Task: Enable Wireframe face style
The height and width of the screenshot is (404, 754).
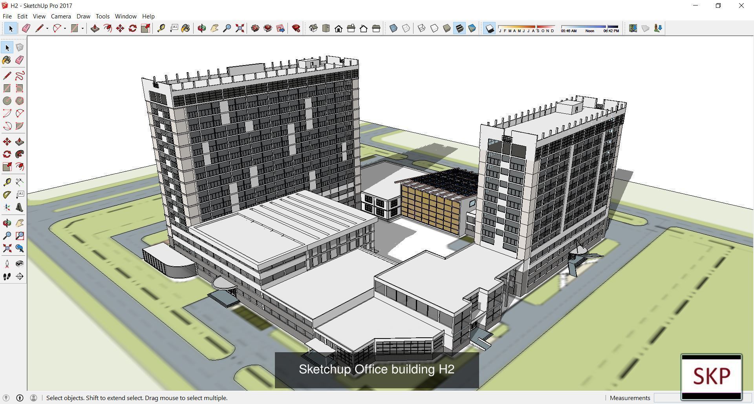Action: pyautogui.click(x=421, y=28)
